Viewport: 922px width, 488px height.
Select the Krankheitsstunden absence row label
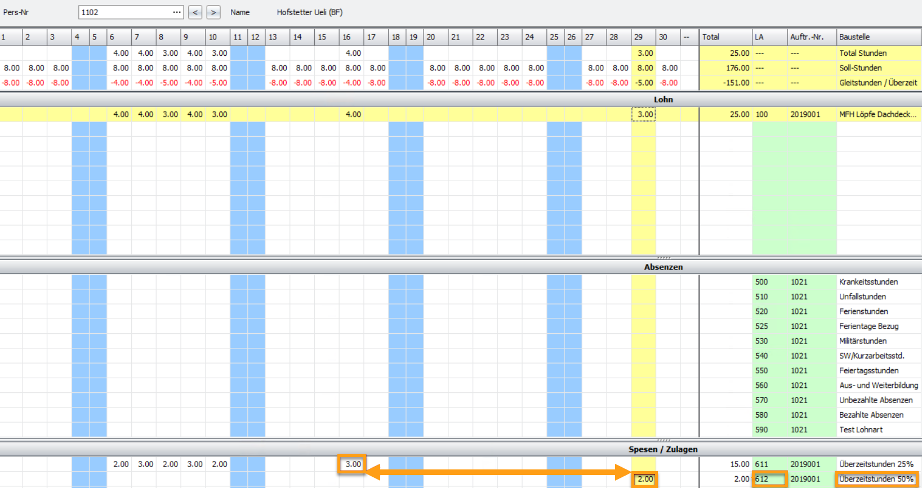click(868, 282)
